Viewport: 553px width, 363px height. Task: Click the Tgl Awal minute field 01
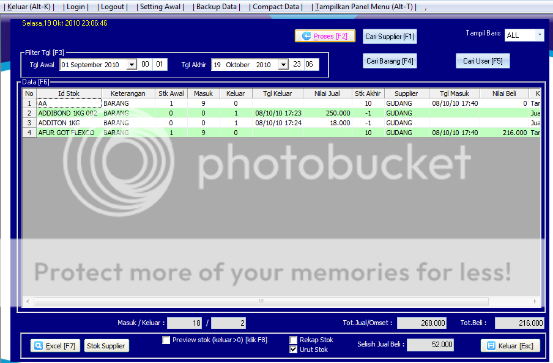(160, 64)
